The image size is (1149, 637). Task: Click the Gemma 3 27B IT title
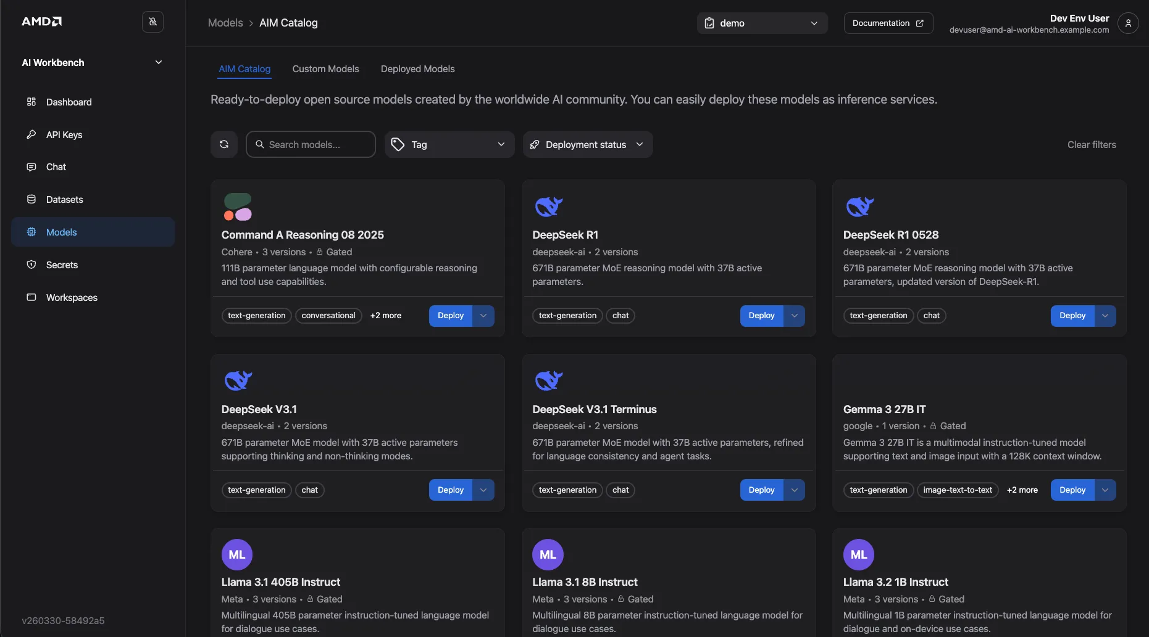point(884,409)
